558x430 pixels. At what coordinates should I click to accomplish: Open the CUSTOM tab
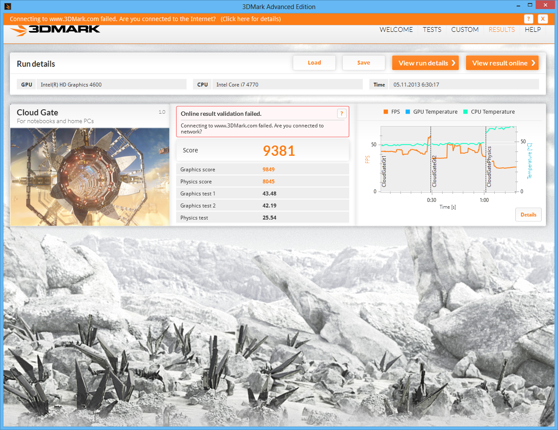tap(465, 30)
